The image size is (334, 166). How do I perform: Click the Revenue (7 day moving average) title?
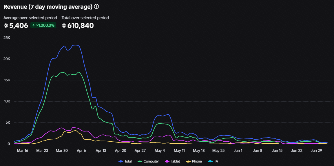pyautogui.click(x=48, y=7)
